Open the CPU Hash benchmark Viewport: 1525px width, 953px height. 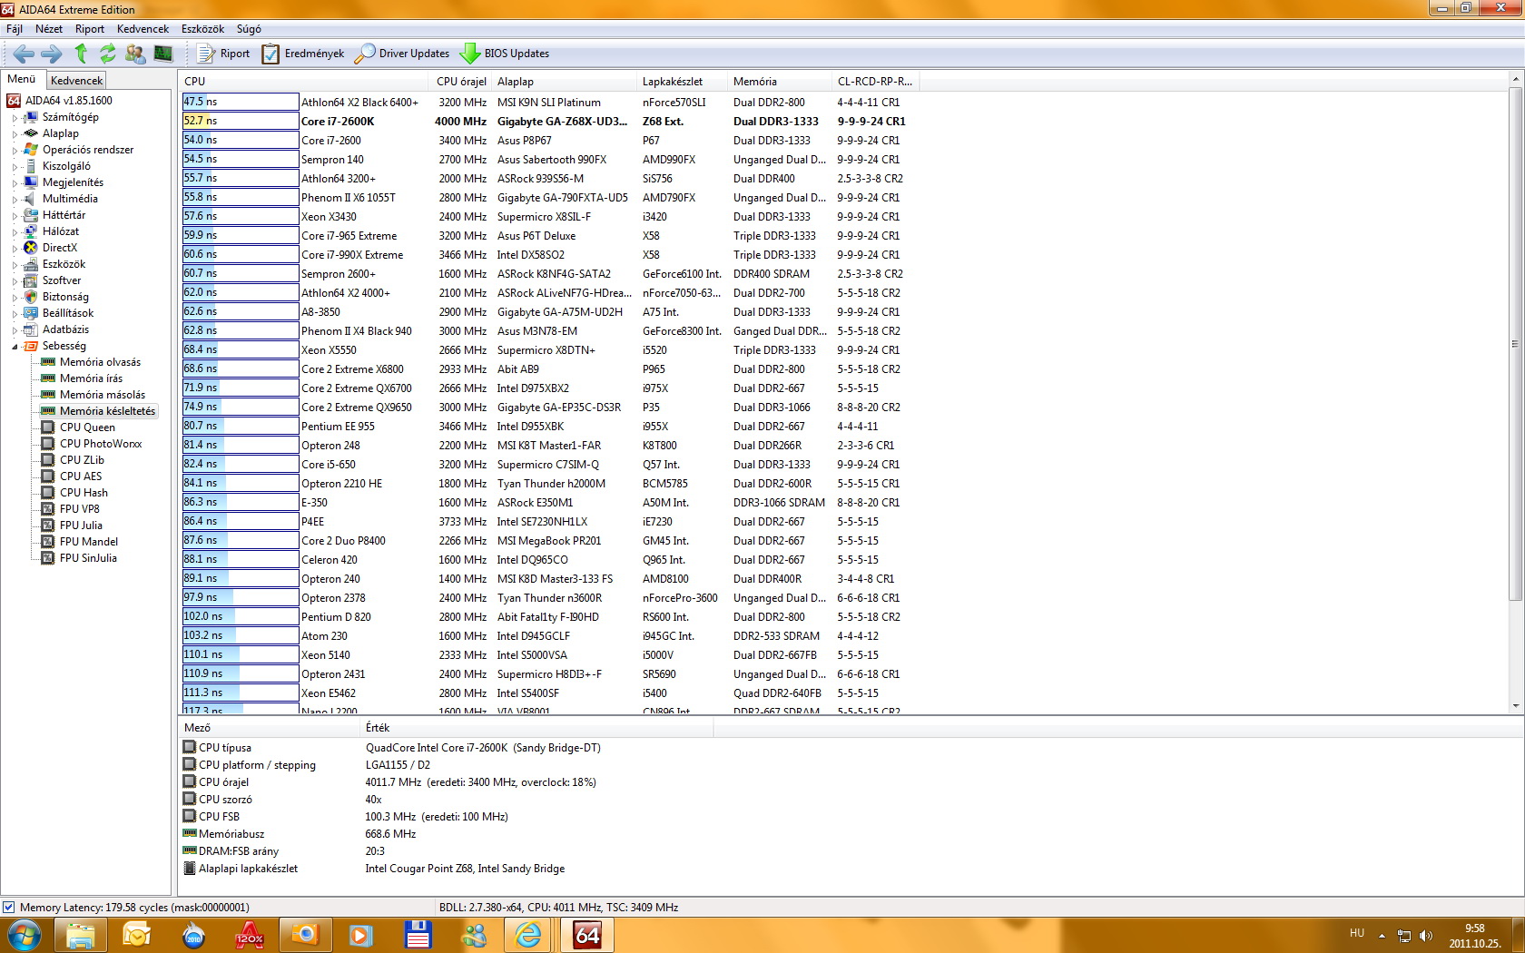84,493
